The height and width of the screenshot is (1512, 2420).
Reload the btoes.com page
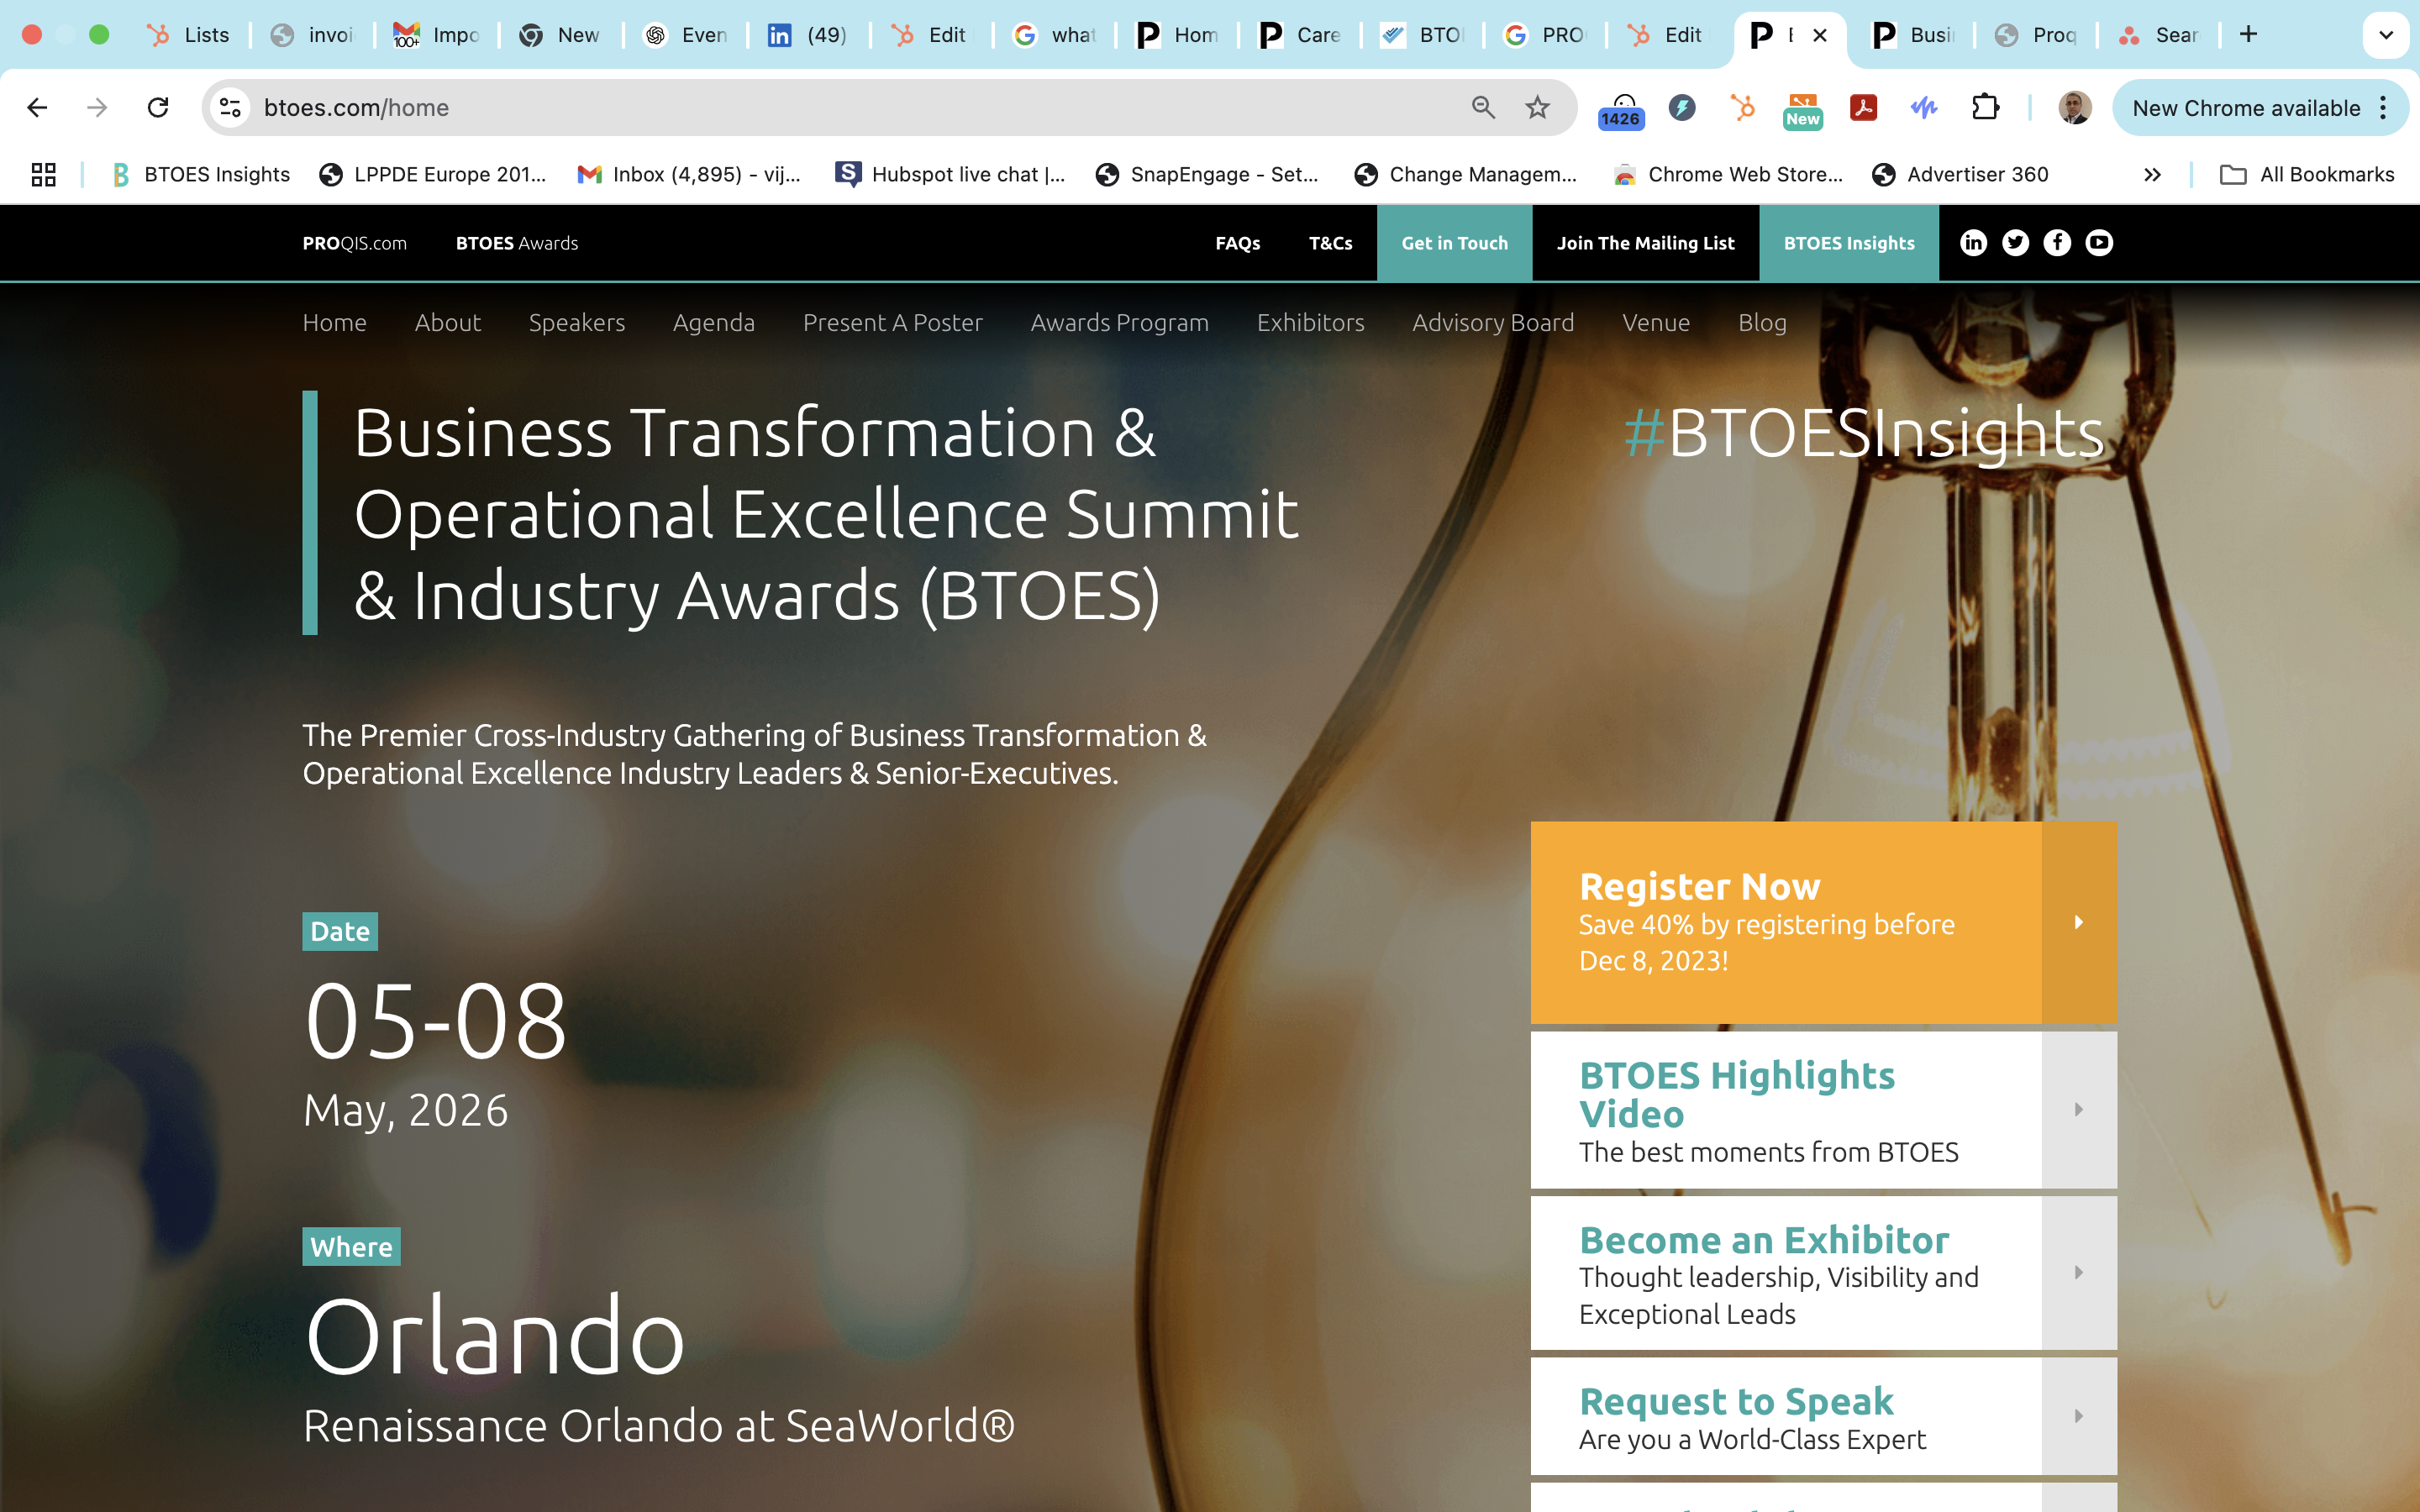pyautogui.click(x=158, y=108)
